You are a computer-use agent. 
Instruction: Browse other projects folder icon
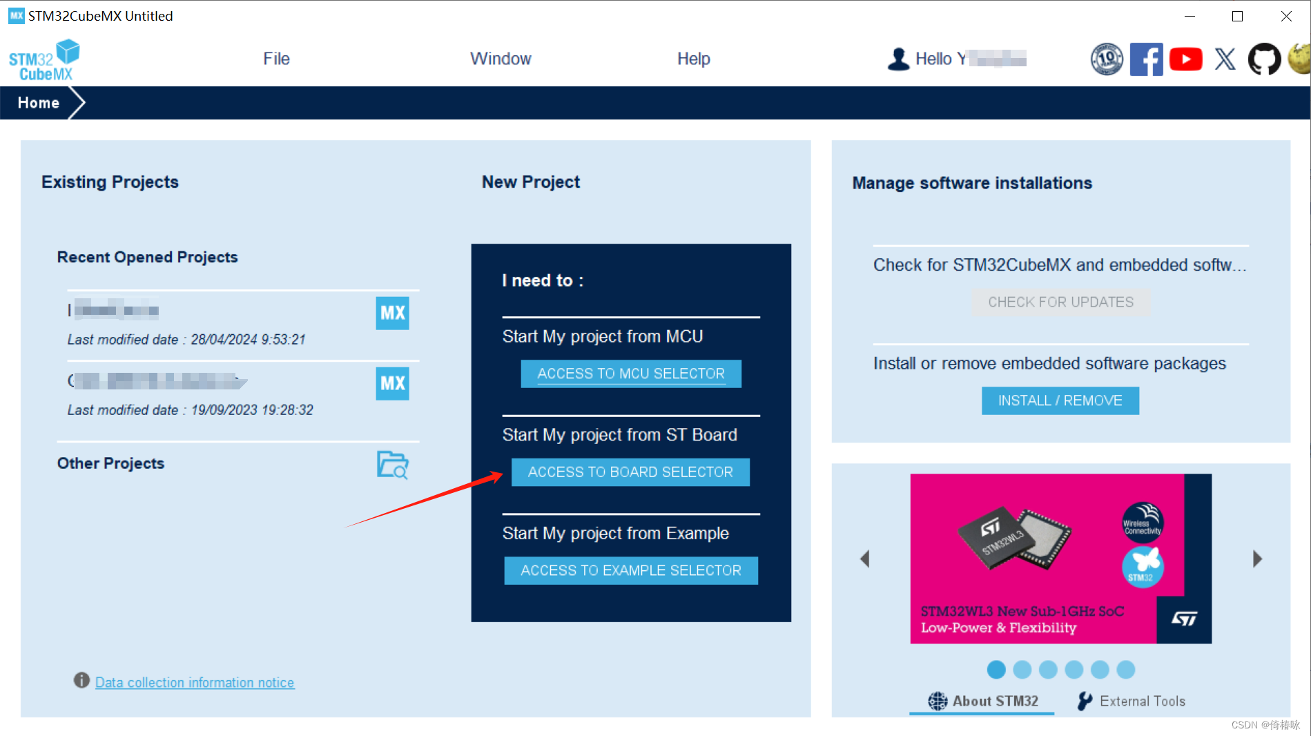[x=392, y=464]
